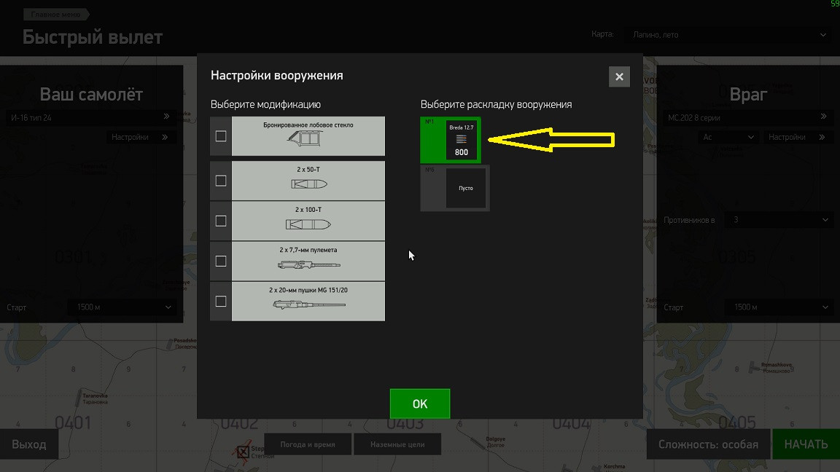Open player start altitude dropdown 1500 м
The width and height of the screenshot is (840, 472).
[122, 307]
